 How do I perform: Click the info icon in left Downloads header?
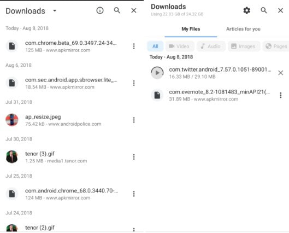[100, 10]
